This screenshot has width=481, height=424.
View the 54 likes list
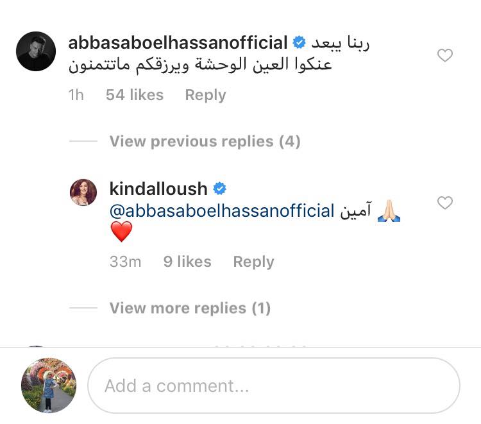coord(135,95)
